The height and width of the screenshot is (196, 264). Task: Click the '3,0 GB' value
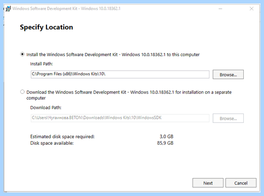pos(166,137)
